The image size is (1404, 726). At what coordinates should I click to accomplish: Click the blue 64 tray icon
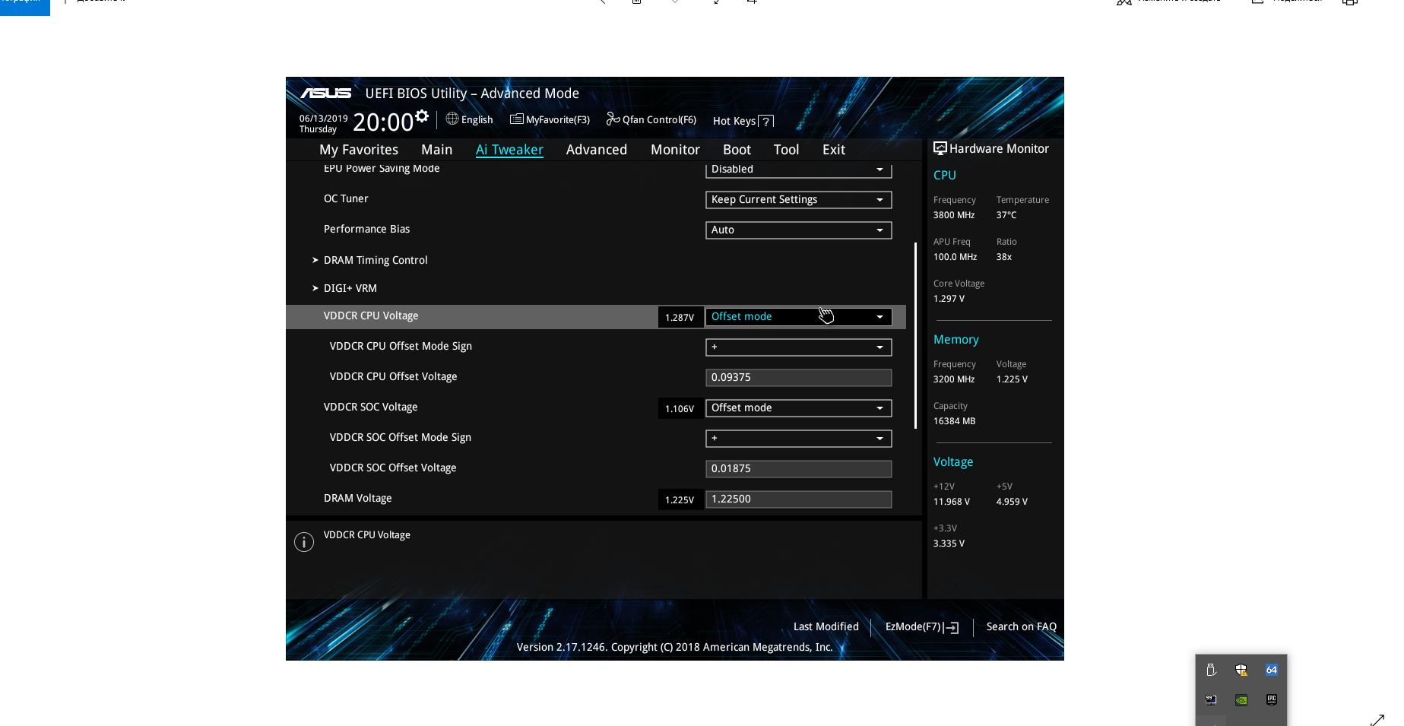(1272, 670)
